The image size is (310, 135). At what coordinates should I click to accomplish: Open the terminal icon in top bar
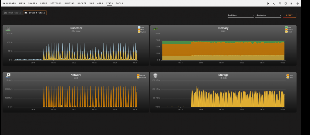tap(274, 3)
